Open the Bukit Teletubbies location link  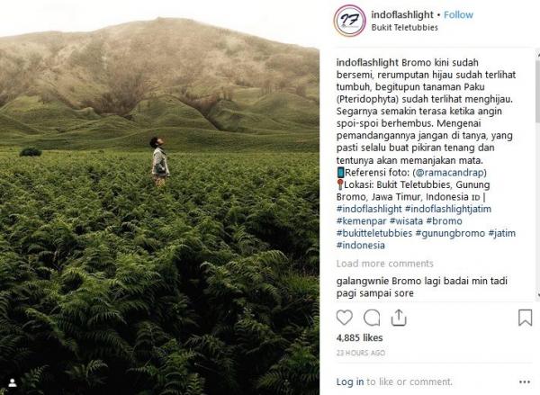coord(404,28)
